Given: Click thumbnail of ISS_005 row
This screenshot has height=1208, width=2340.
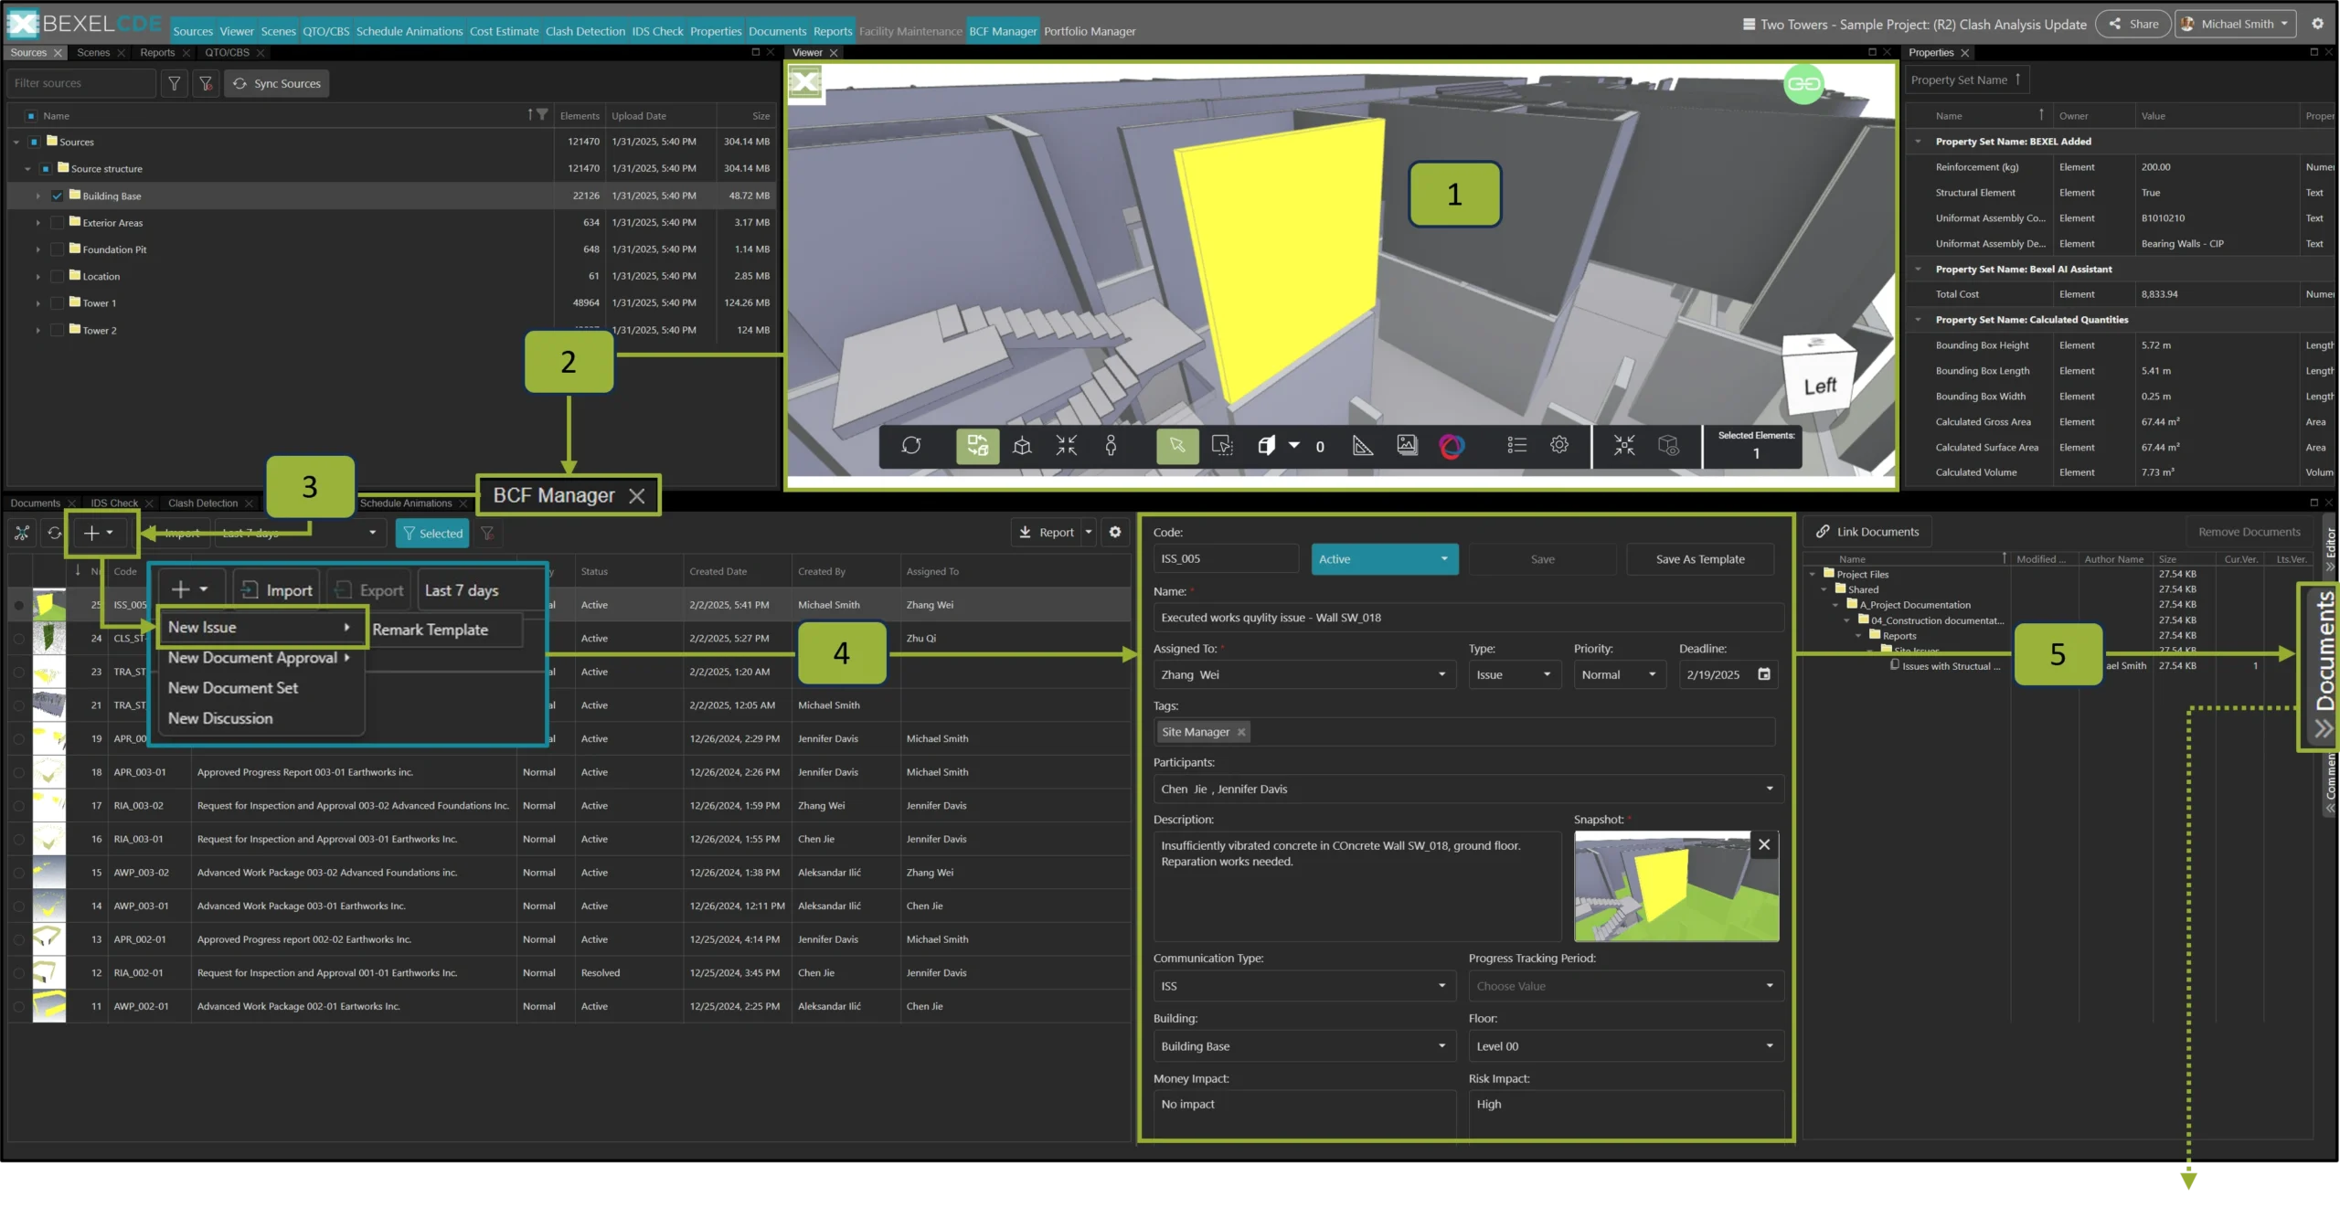Looking at the screenshot, I should pos(49,605).
